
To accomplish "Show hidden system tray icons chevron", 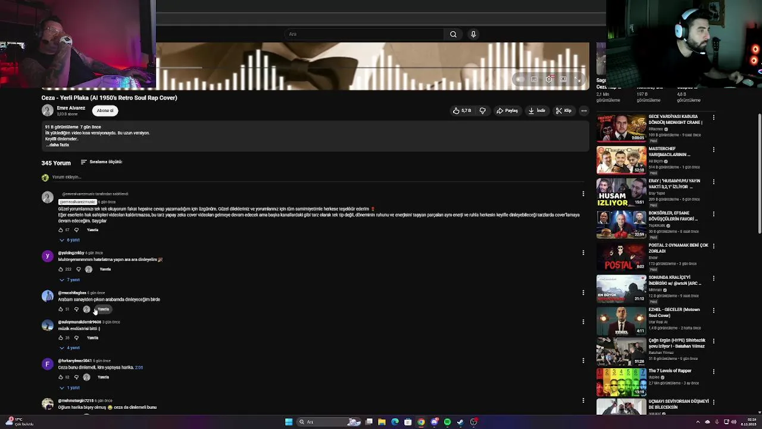I will click(698, 422).
